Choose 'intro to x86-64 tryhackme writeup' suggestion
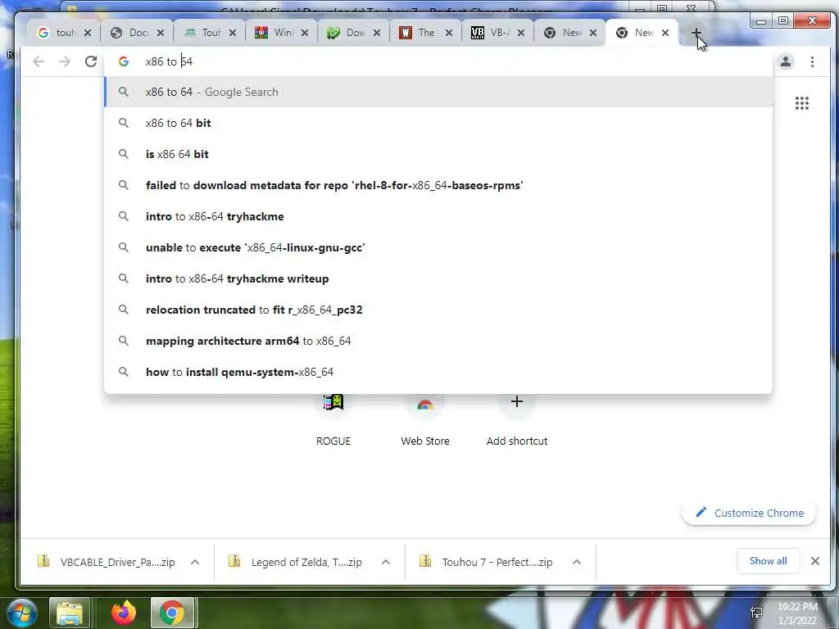Screen dimensions: 839x629 coord(438,278)
